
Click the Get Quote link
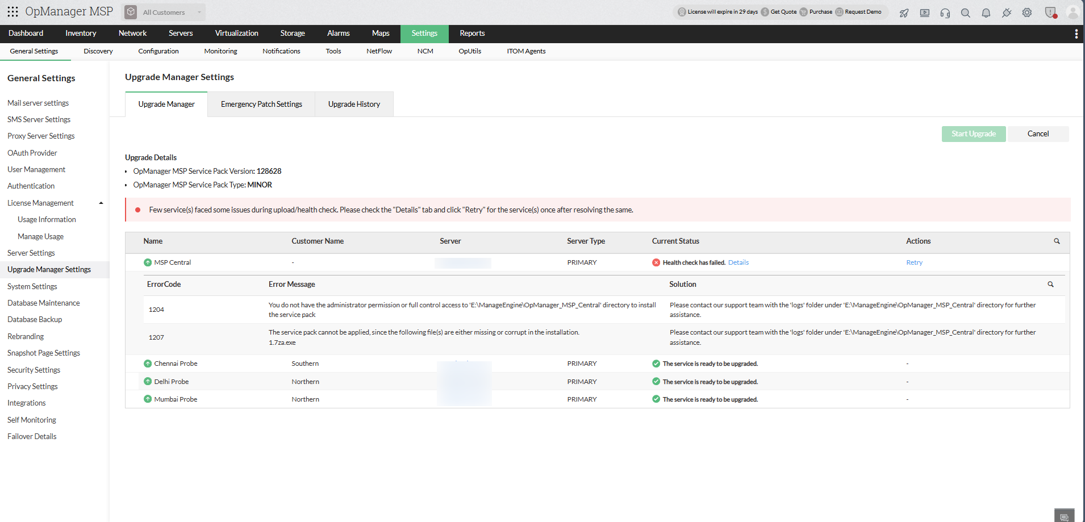point(783,12)
